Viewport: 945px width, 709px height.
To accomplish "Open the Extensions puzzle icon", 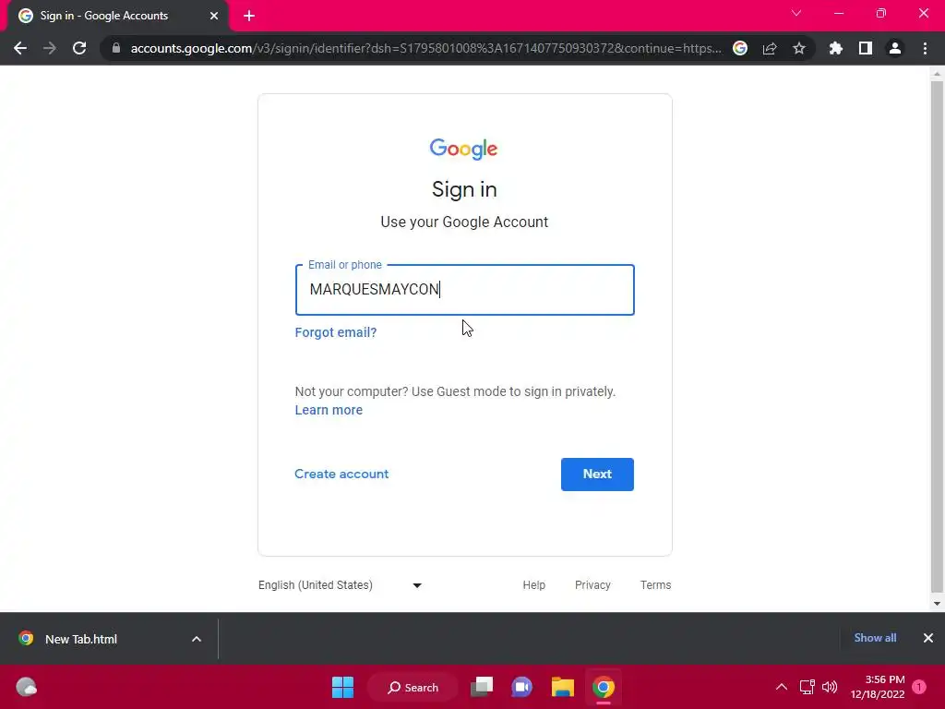I will tap(835, 48).
